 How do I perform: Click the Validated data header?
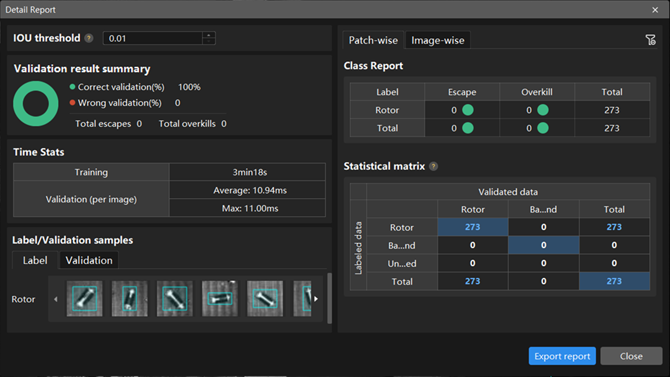pos(508,192)
